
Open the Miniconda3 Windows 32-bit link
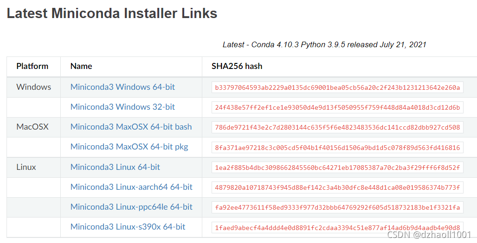[122, 107]
